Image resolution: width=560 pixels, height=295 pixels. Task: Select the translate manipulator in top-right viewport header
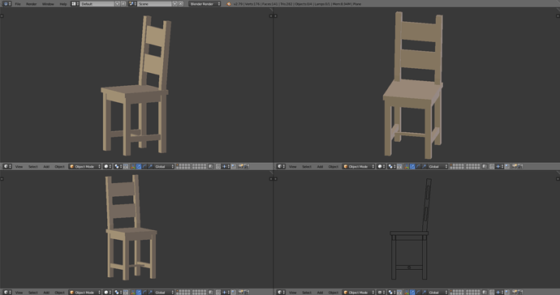click(412, 166)
